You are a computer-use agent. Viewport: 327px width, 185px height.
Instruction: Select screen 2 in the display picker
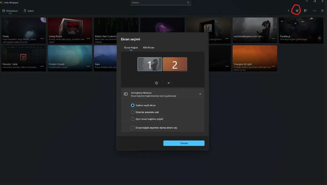pyautogui.click(x=175, y=64)
